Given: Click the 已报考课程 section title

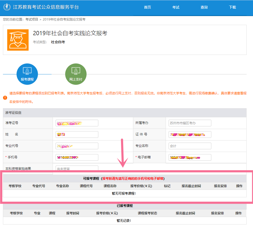Looking at the screenshot, I should point(125,206).
